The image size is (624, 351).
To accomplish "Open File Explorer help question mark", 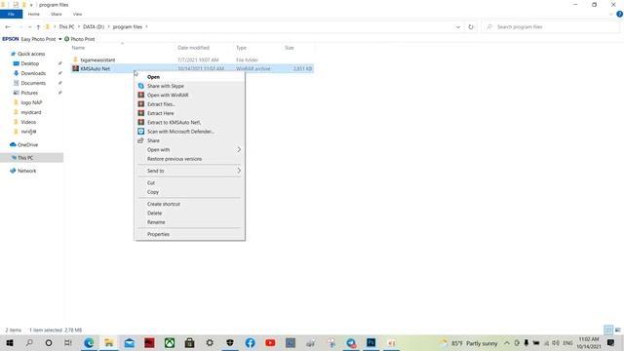I will (620, 14).
